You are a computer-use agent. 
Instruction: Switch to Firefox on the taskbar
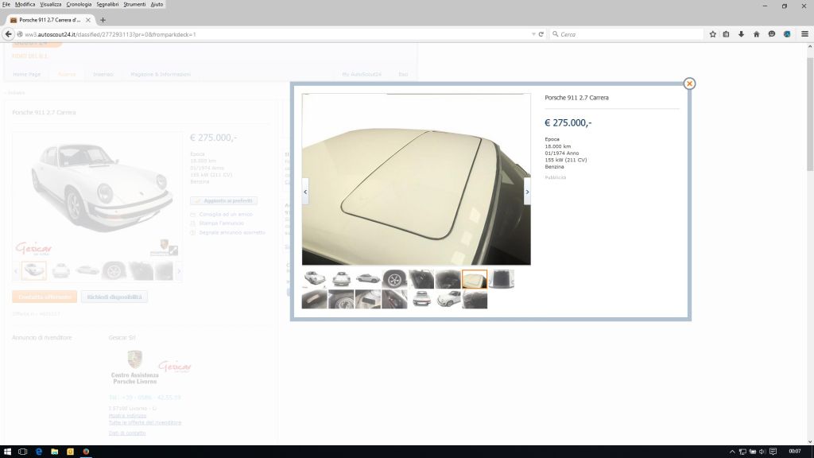pos(86,452)
